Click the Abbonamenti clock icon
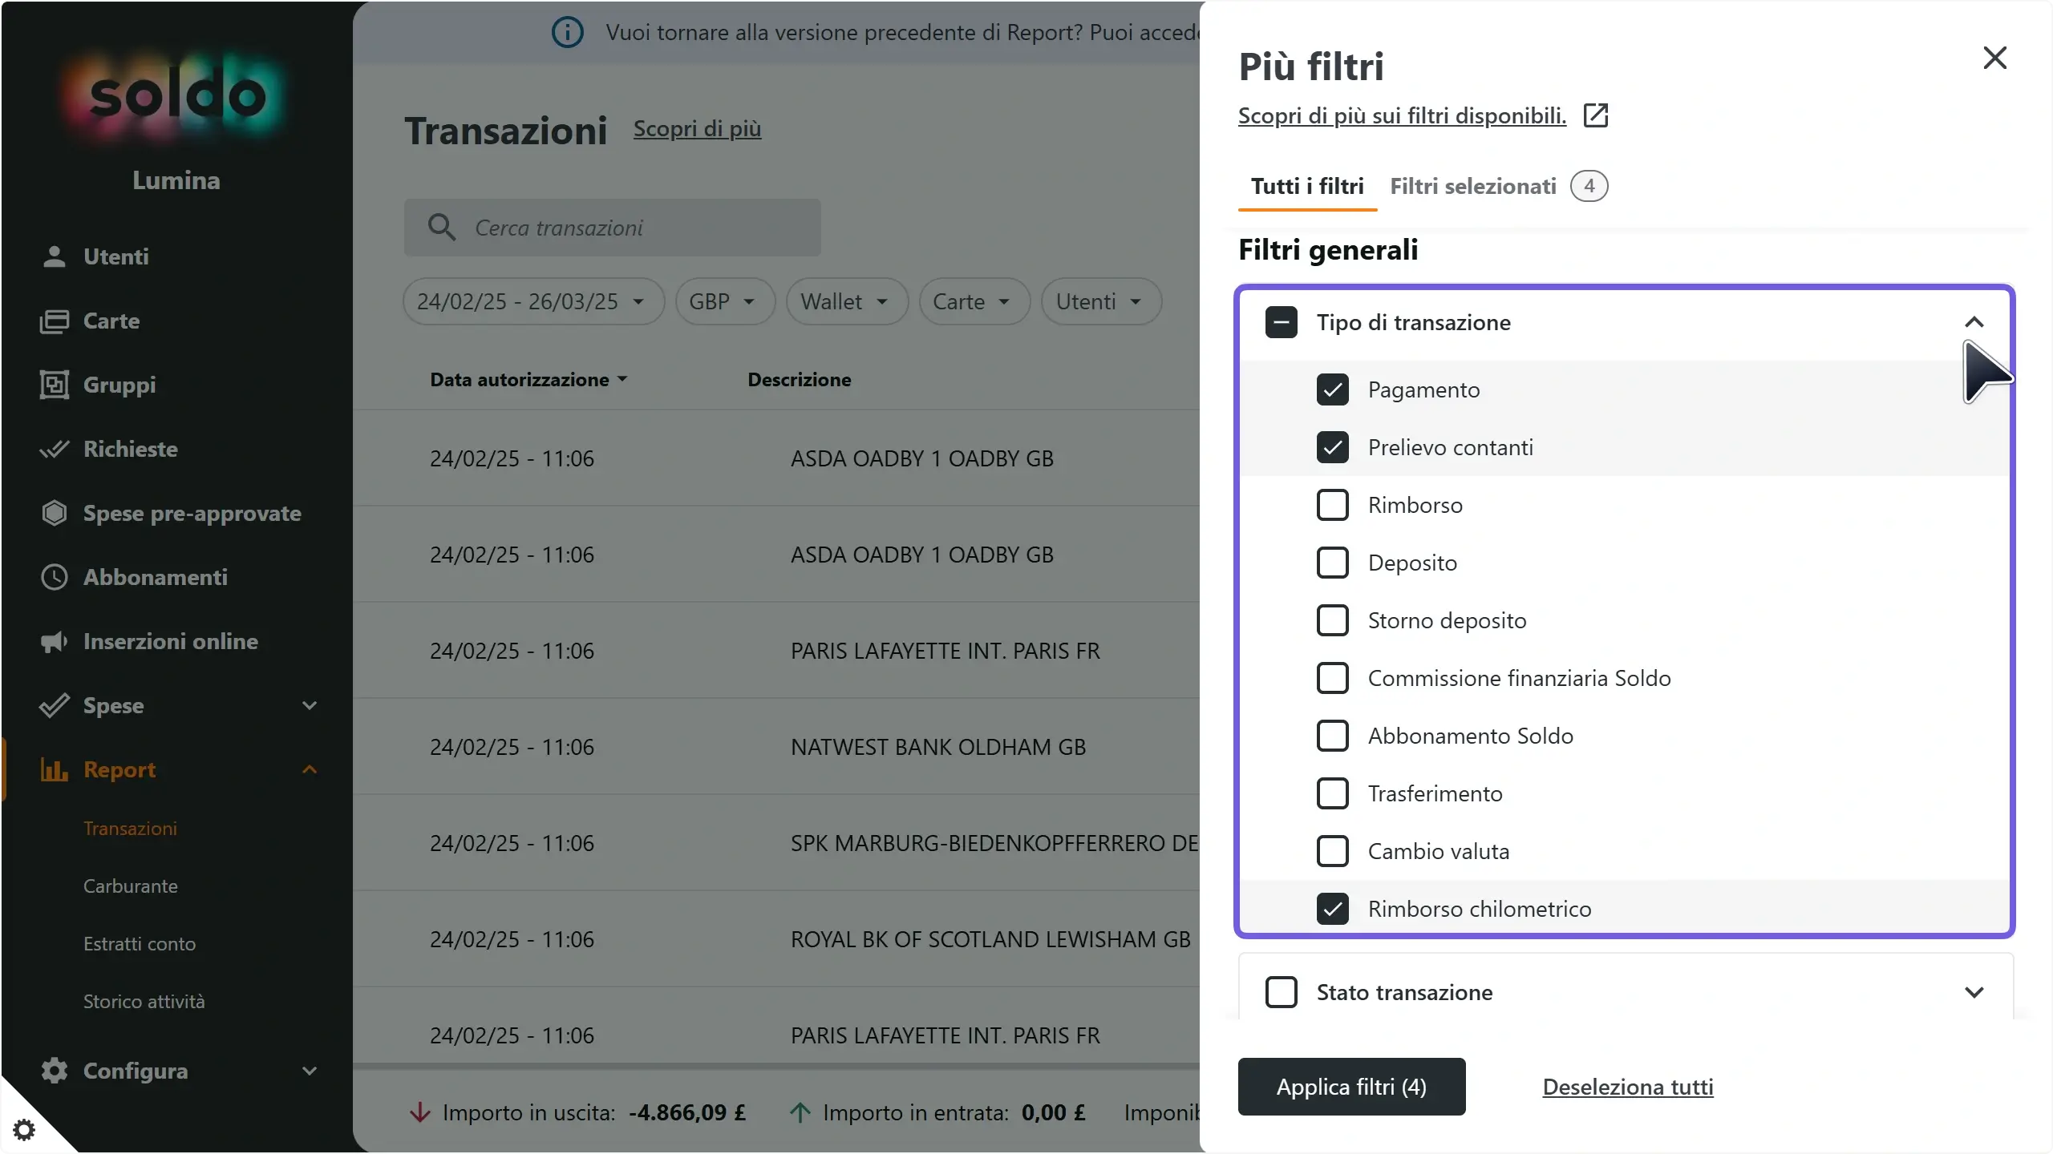 pos(54,577)
